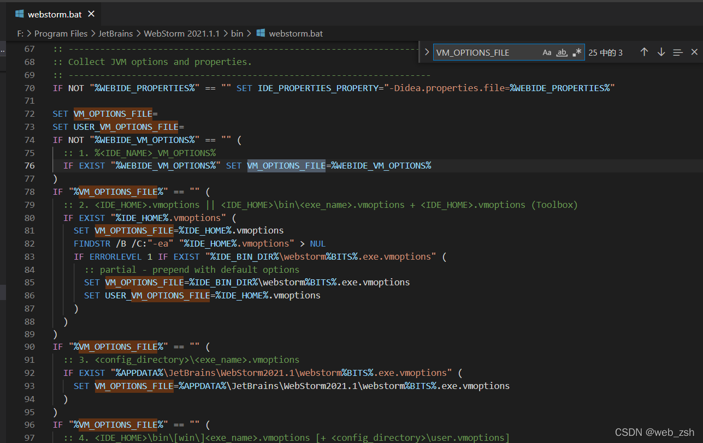Click the '(Toolbox)' comment text on line 79

coord(554,205)
